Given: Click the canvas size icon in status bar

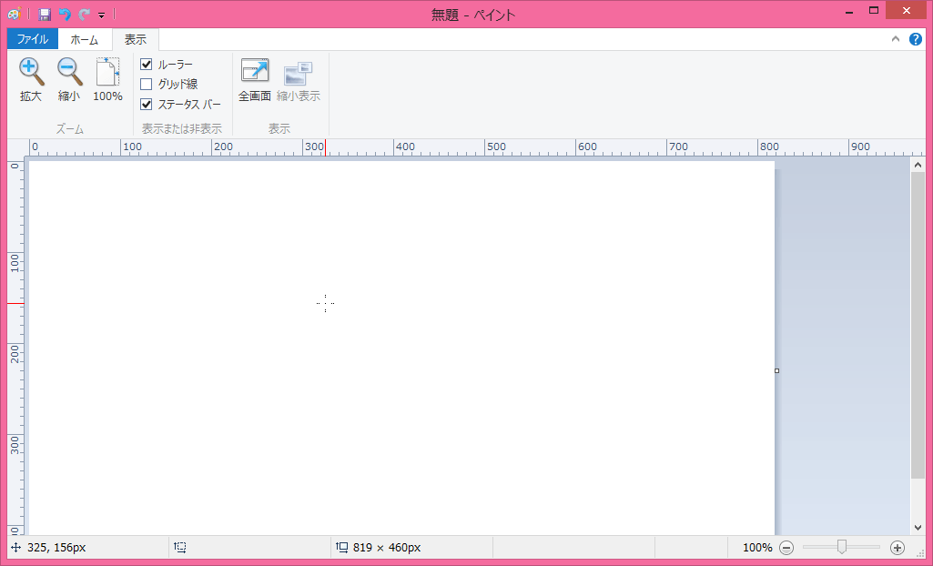Looking at the screenshot, I should pos(342,547).
